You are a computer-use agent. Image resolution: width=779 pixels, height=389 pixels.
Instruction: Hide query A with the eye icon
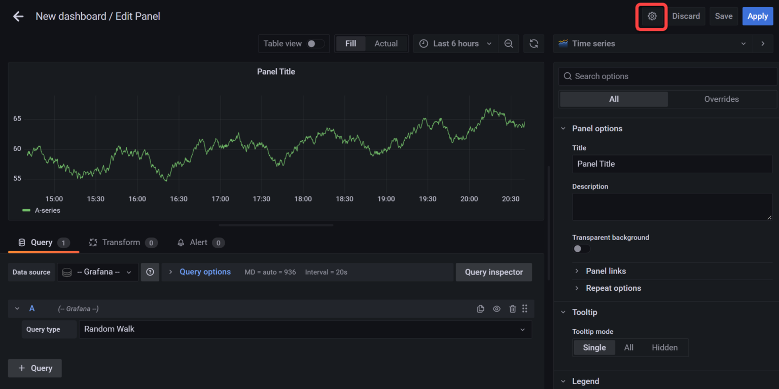coord(497,308)
